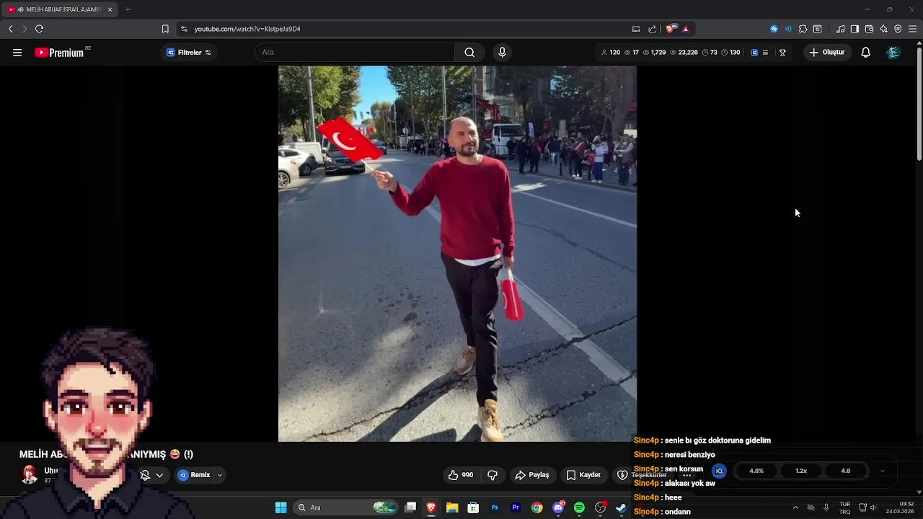This screenshot has height=519, width=923.
Task: Like the video (990)
Action: click(x=460, y=475)
